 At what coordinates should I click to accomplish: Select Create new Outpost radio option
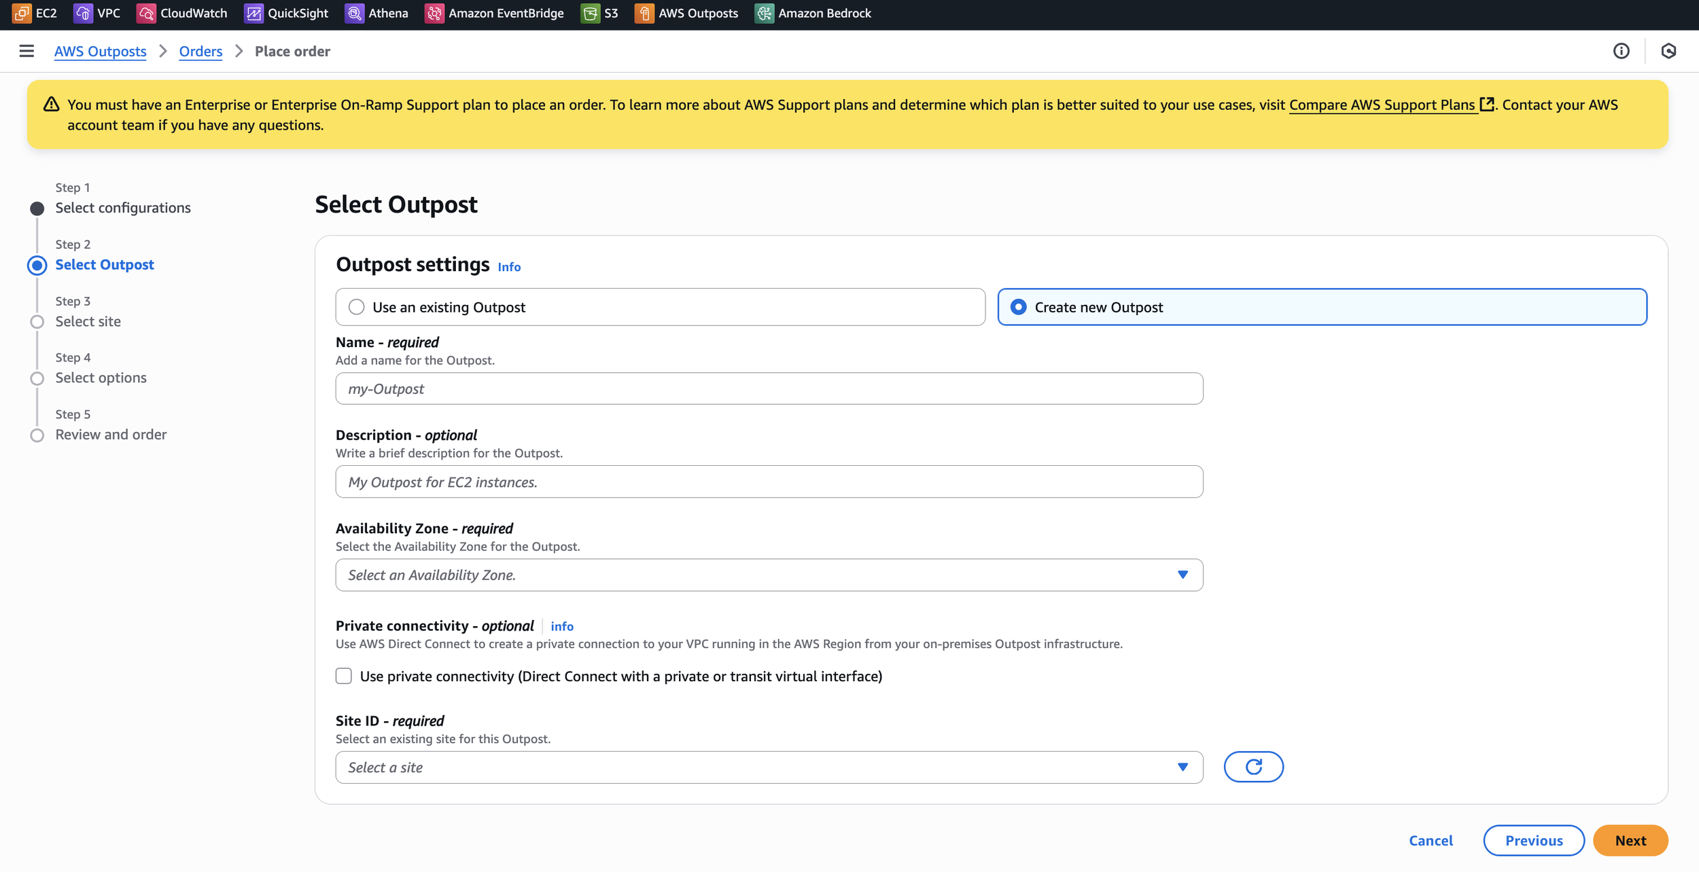click(1018, 307)
